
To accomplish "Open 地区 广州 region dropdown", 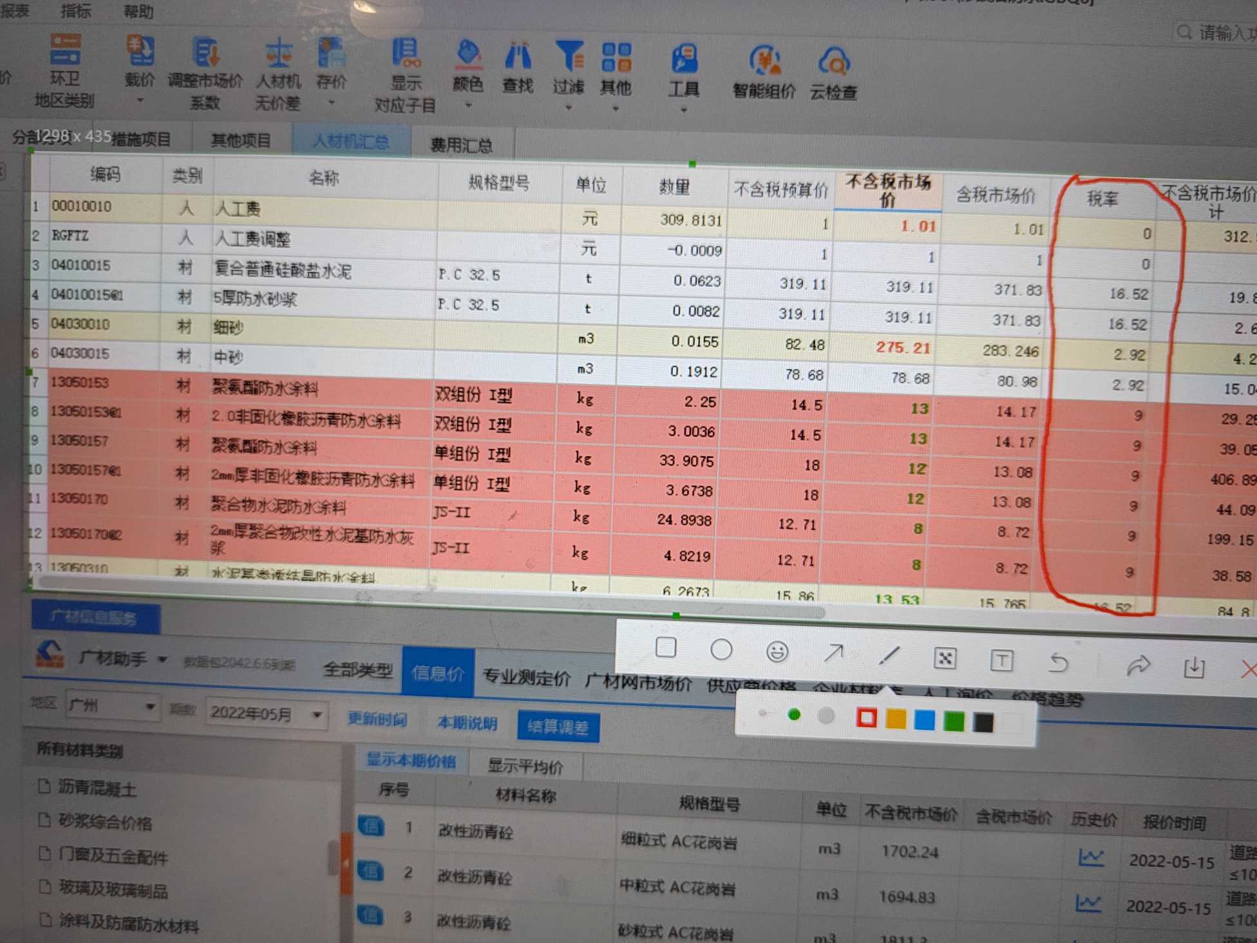I will click(x=113, y=706).
